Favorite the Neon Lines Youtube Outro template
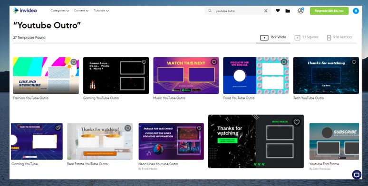This screenshot has height=186, width=368. click(199, 128)
